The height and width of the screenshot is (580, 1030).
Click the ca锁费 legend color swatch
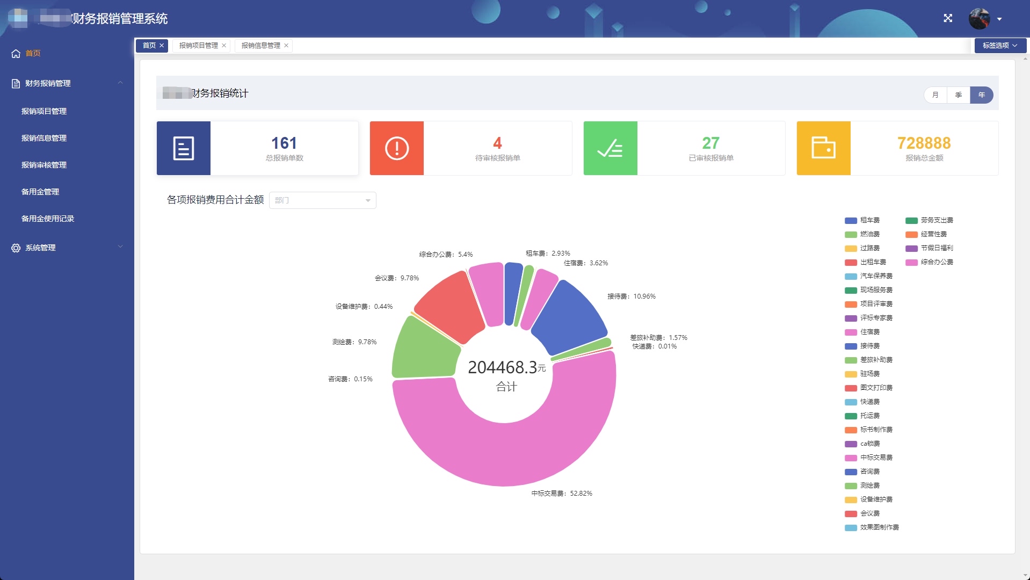point(851,444)
